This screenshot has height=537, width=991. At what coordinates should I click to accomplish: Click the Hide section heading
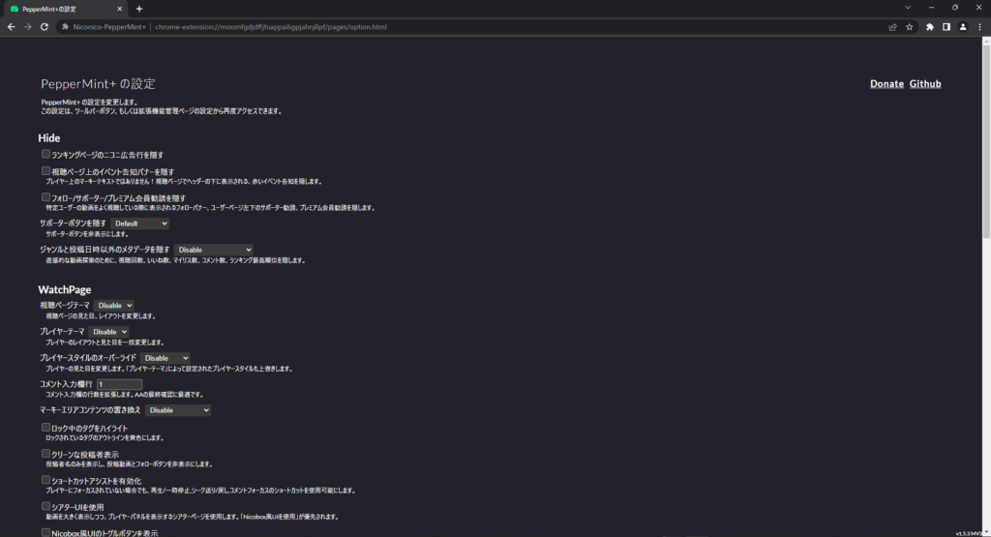point(48,138)
